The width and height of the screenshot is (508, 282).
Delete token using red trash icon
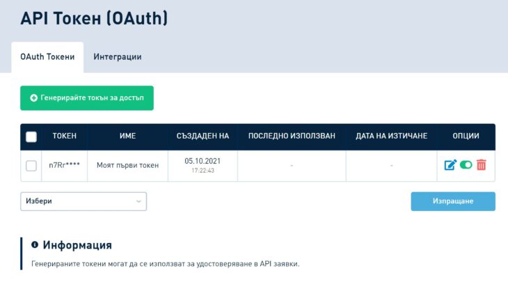pos(482,164)
